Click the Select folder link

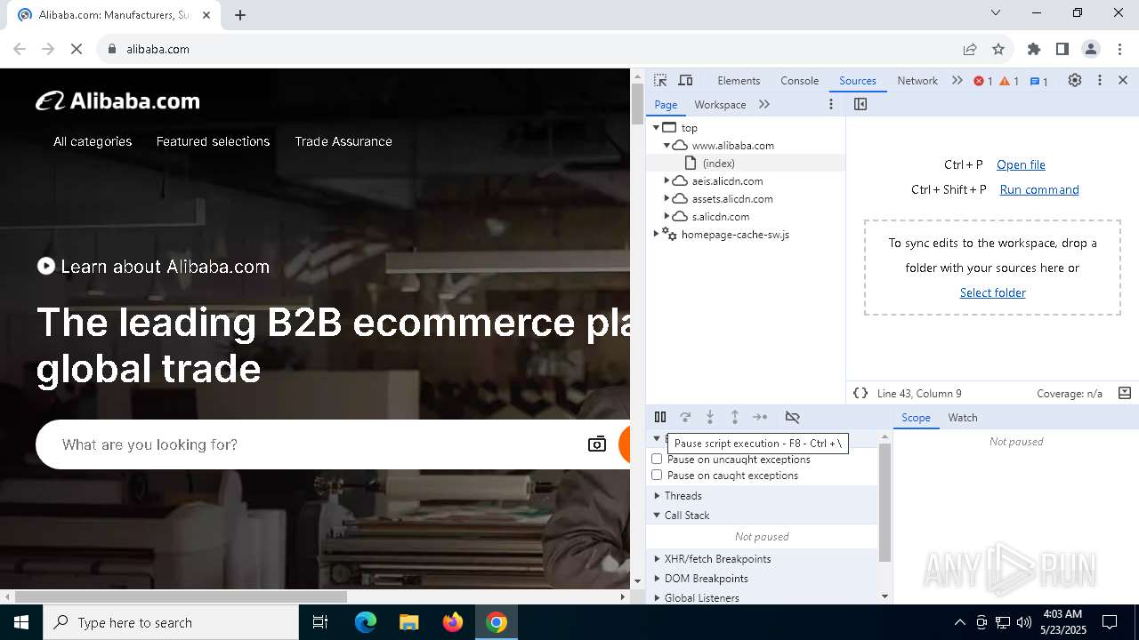992,292
